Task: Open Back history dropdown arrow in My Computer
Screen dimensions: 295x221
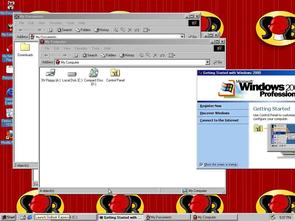Action: point(59,55)
